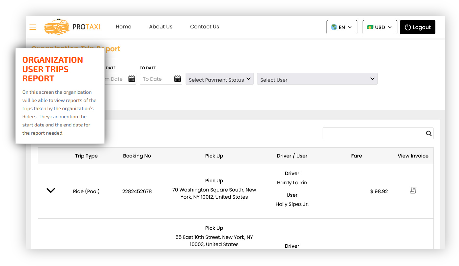Click the Logout button
Image resolution: width=459 pixels, height=266 pixels.
click(418, 27)
